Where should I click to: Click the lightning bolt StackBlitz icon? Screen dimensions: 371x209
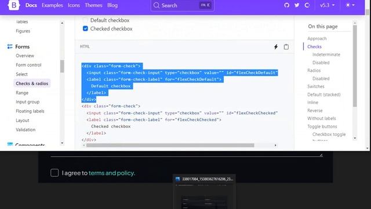pos(276,46)
